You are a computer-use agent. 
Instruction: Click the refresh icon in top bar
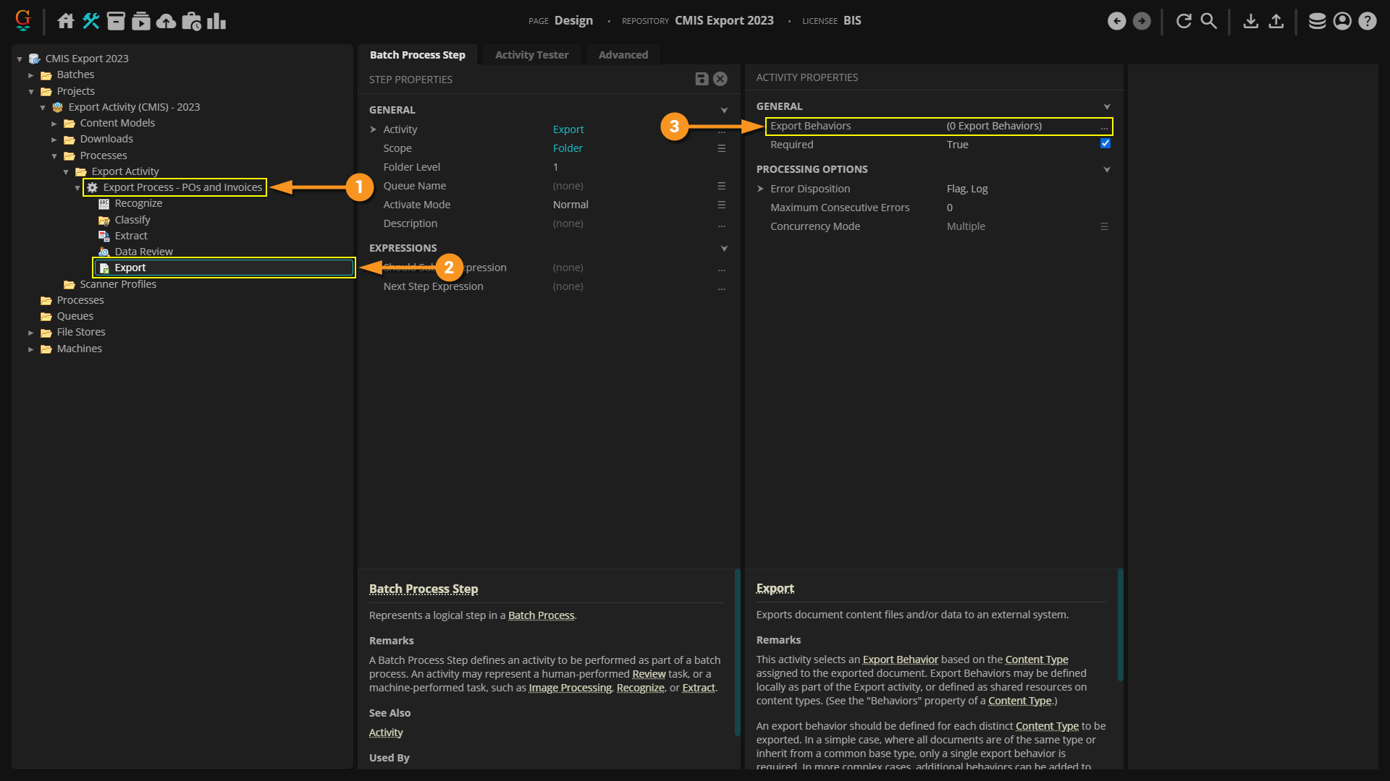1184,21
